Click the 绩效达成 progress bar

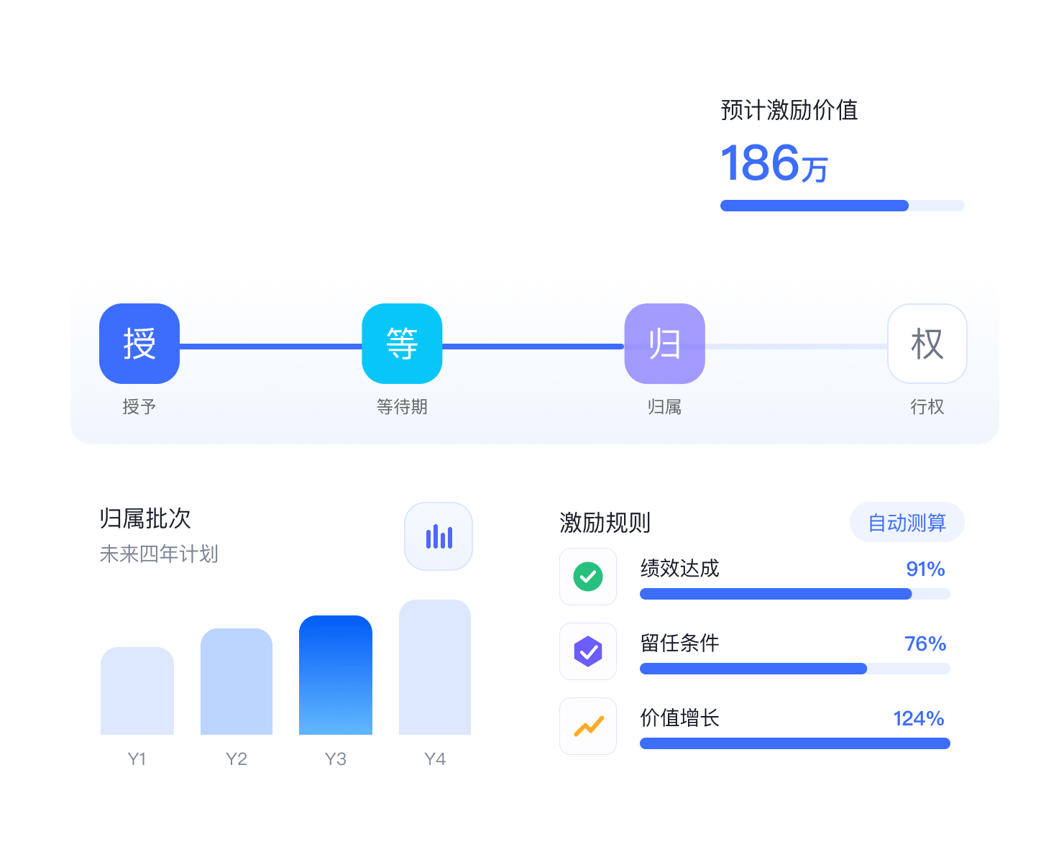point(795,594)
